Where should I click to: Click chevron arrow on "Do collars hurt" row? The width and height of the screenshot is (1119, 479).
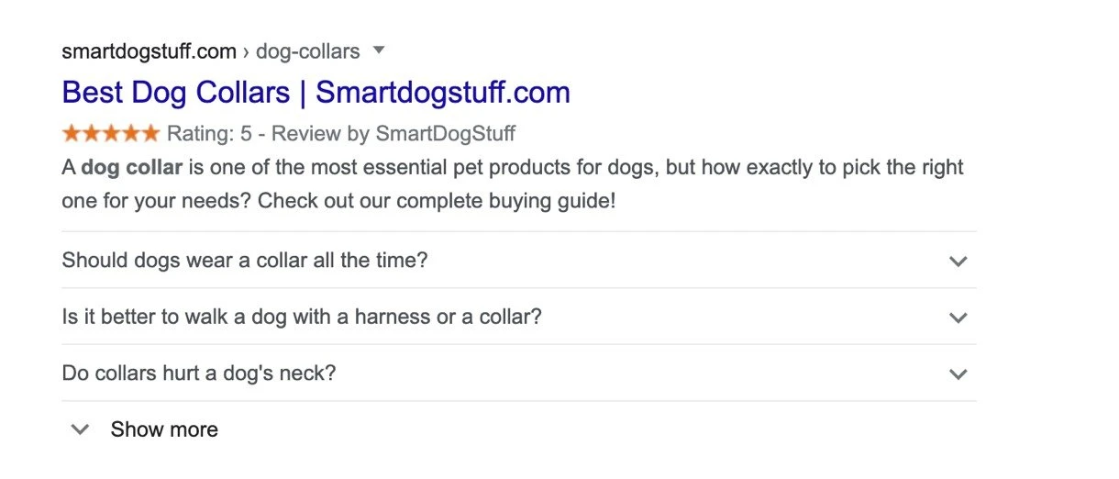tap(958, 374)
